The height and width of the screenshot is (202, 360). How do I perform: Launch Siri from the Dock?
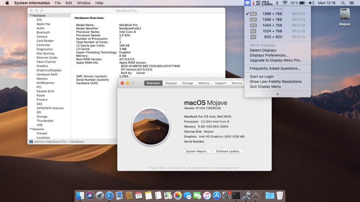pyautogui.click(x=90, y=196)
